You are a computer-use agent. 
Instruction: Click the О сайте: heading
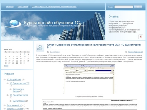[114, 16]
